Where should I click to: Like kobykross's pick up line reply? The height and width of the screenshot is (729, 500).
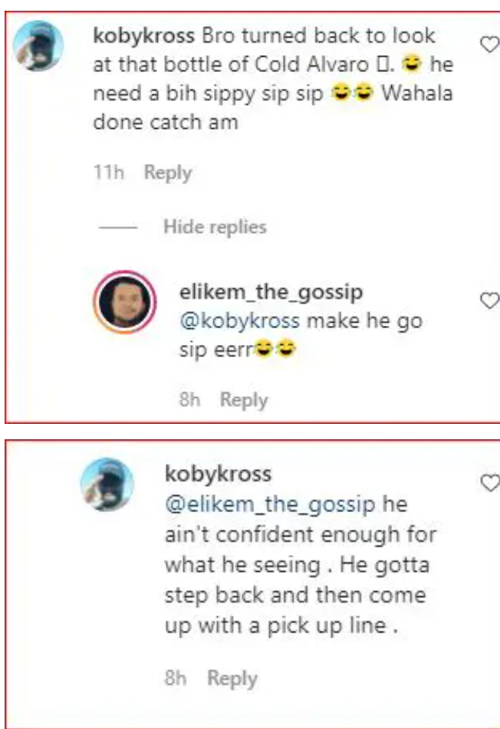[490, 483]
